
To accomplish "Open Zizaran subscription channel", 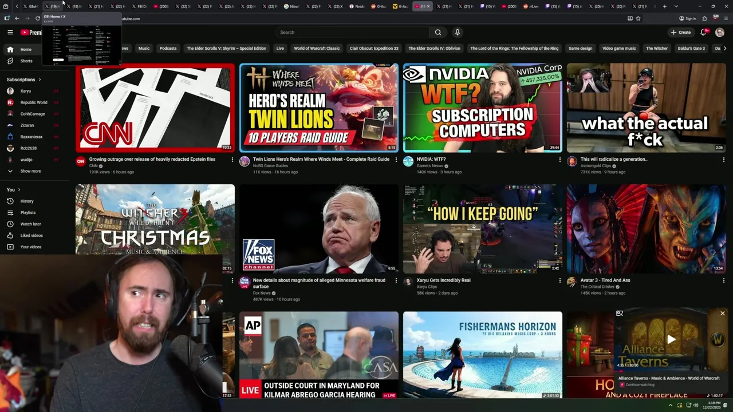I will 27,125.
